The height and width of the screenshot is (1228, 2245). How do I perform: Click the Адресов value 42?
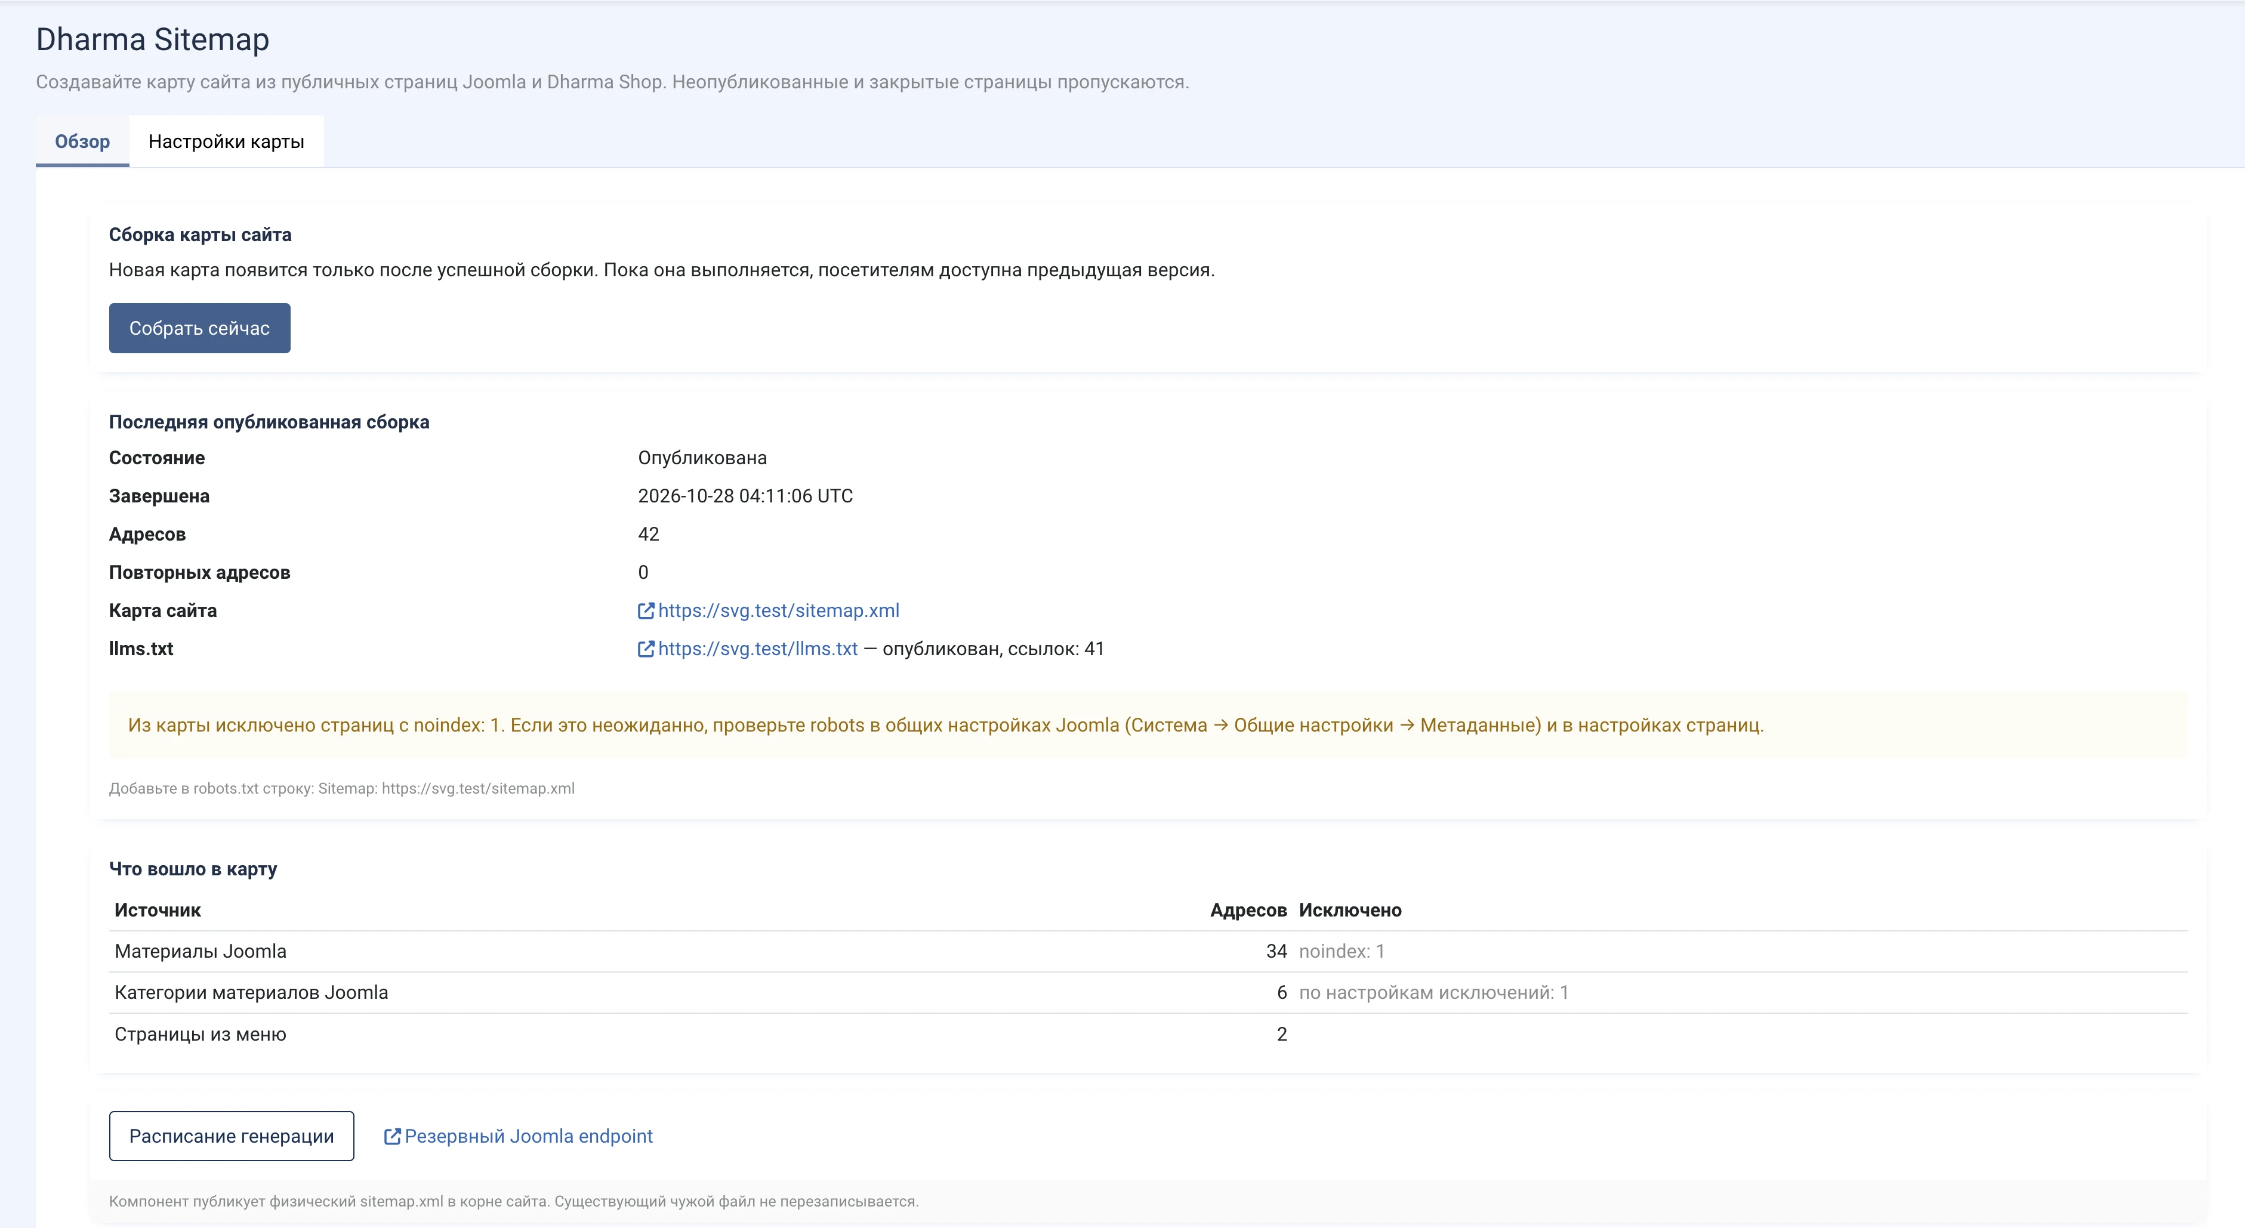tap(649, 534)
